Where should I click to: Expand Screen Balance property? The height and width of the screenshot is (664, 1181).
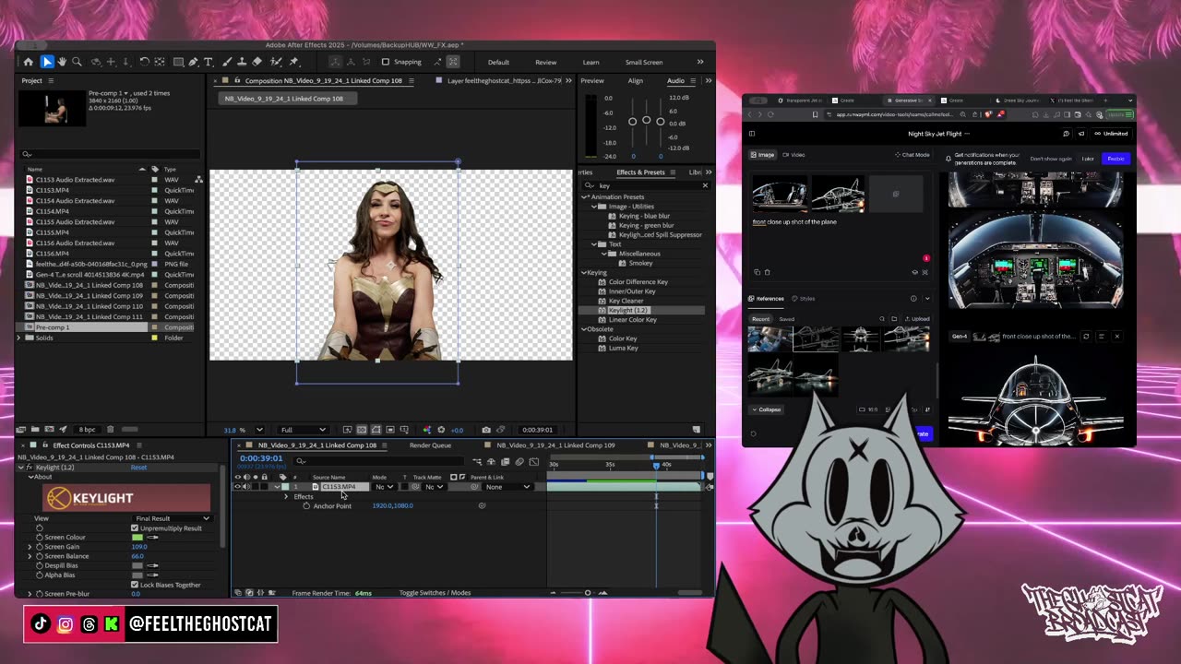coord(30,556)
